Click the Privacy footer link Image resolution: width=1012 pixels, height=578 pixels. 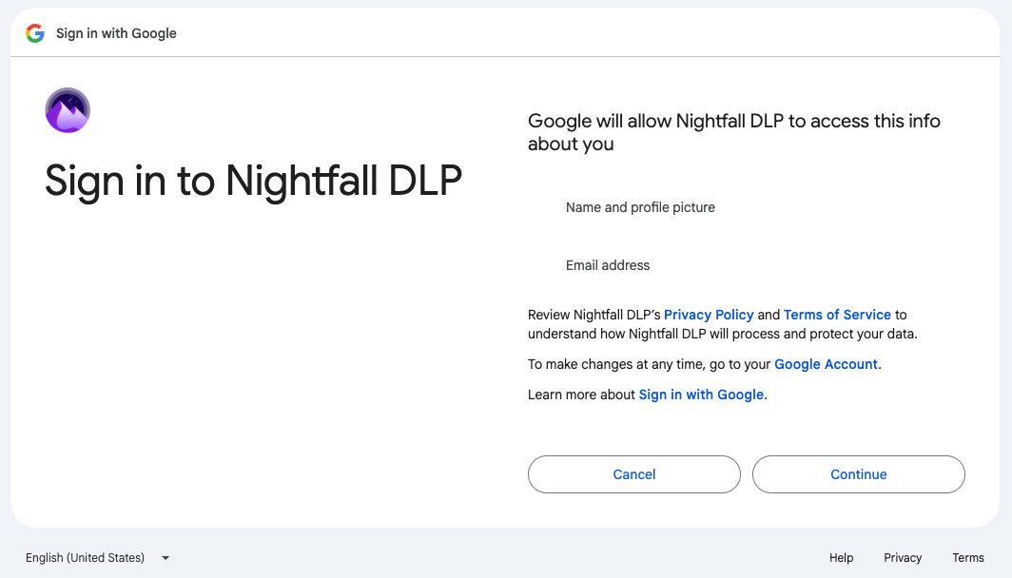pos(903,557)
